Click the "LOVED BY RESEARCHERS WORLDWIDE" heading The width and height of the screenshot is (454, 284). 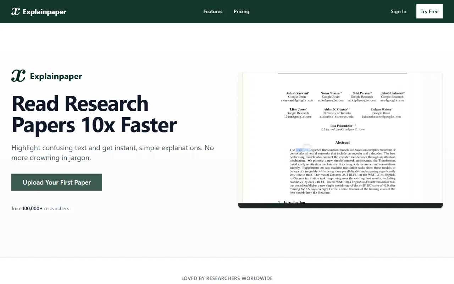click(x=227, y=278)
